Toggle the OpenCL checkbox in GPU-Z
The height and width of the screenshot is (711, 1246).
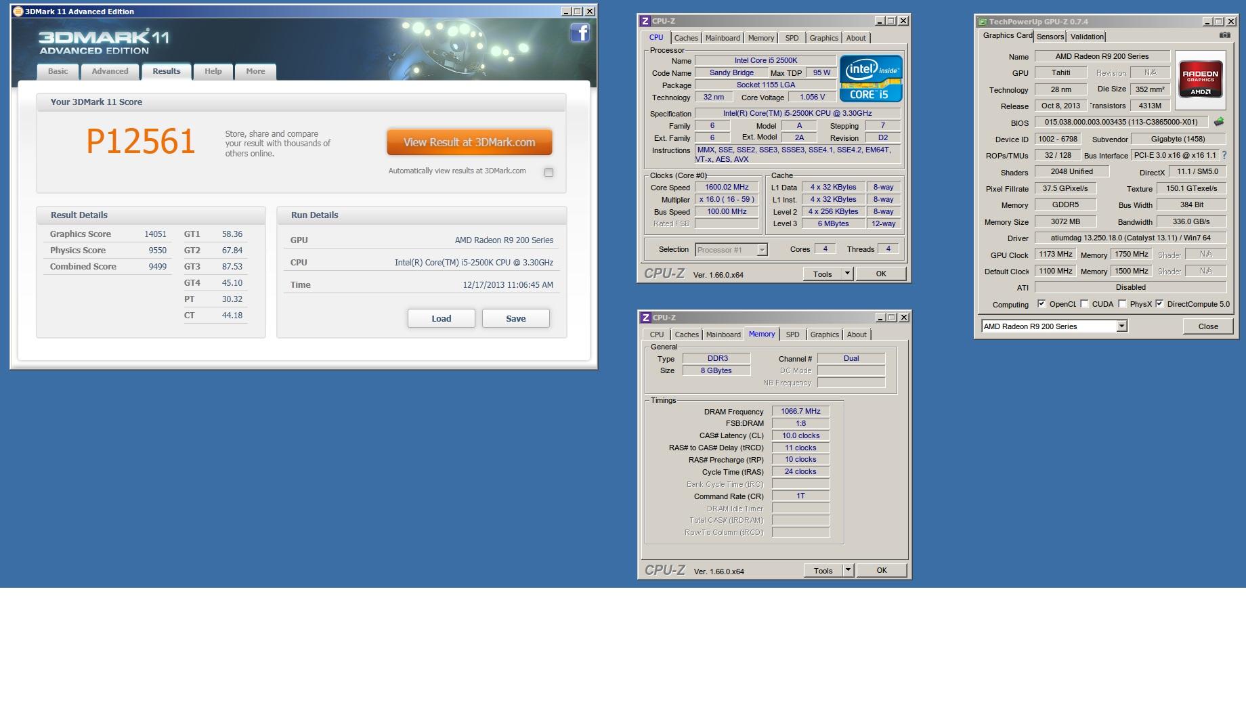1041,304
